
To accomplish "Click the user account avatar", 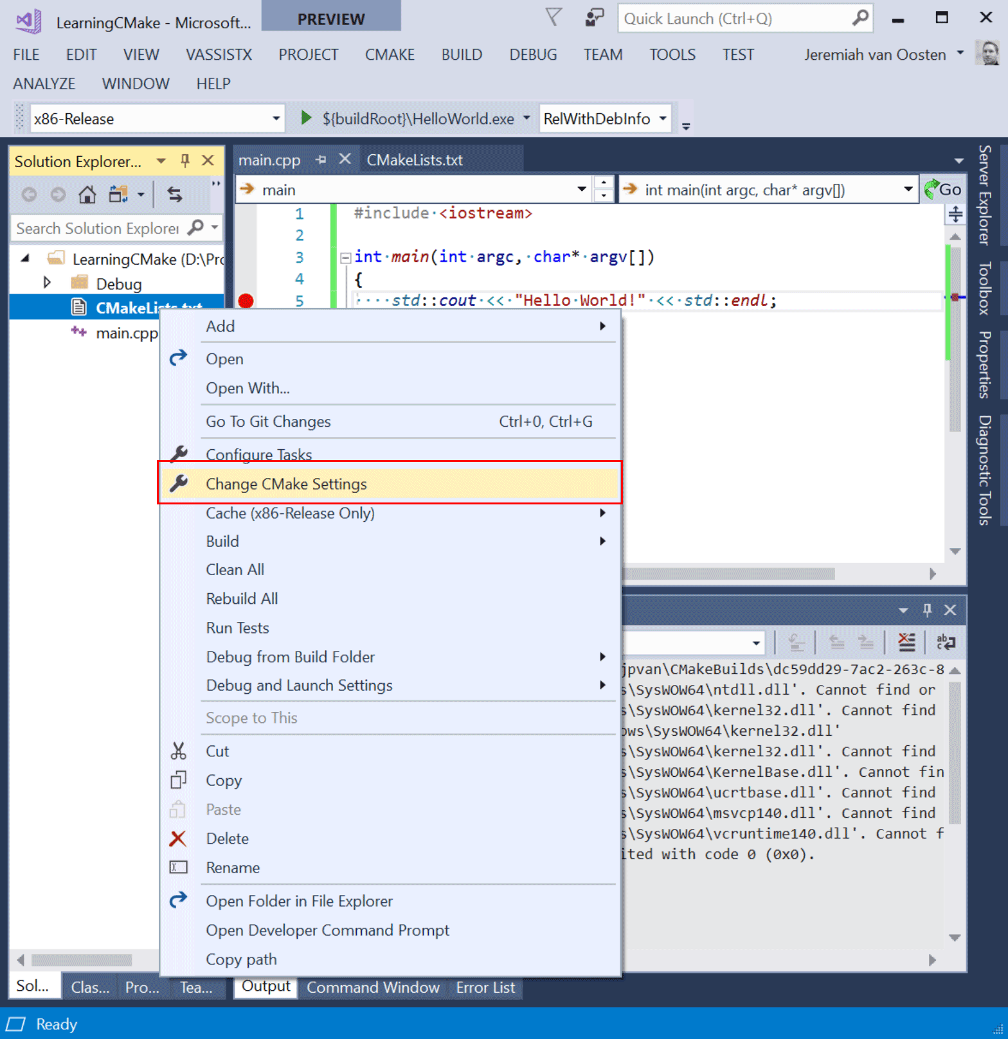I will click(987, 53).
